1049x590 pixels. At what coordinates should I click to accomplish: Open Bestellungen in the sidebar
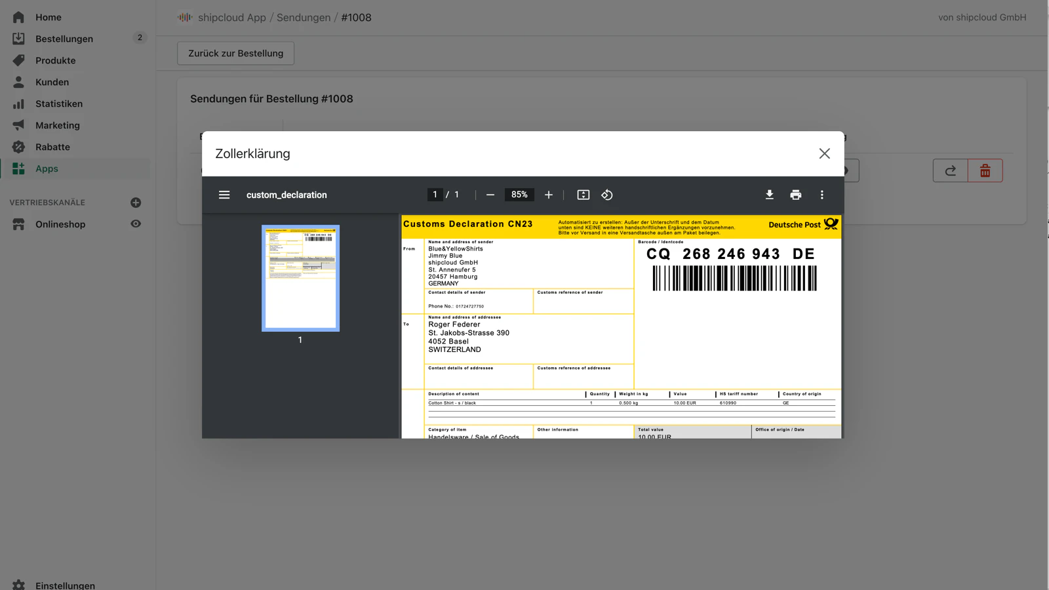(x=64, y=39)
